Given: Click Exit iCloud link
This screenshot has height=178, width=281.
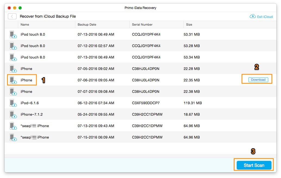Looking at the screenshot, I should point(265,17).
